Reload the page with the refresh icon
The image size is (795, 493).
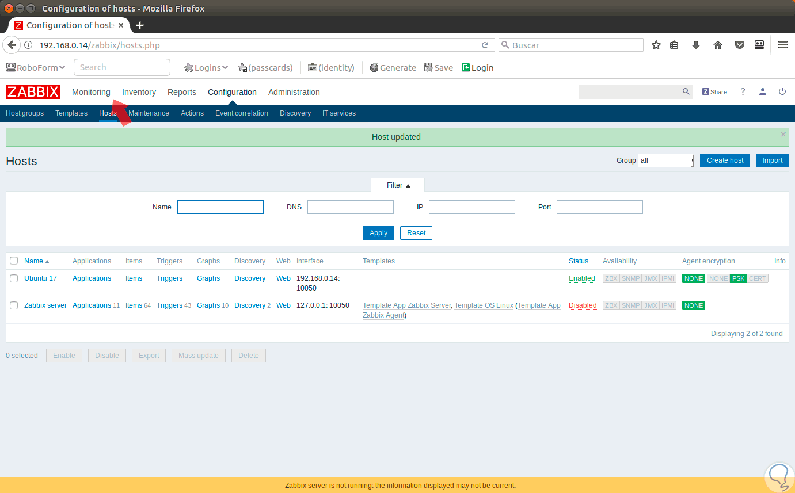(x=485, y=45)
